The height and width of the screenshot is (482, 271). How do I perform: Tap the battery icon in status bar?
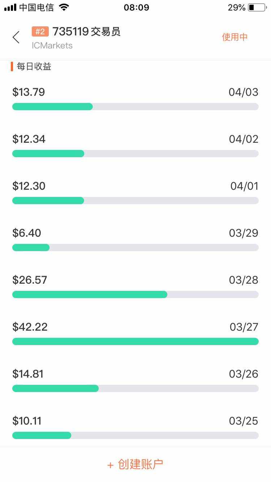pyautogui.click(x=257, y=8)
